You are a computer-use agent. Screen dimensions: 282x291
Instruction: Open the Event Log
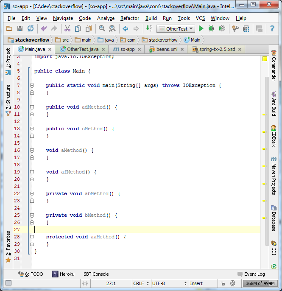251,274
